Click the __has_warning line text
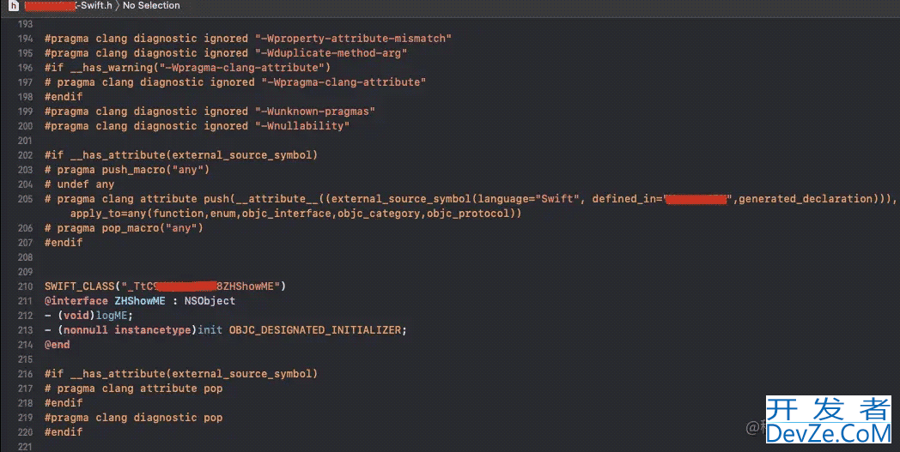The image size is (900, 452). [x=188, y=68]
